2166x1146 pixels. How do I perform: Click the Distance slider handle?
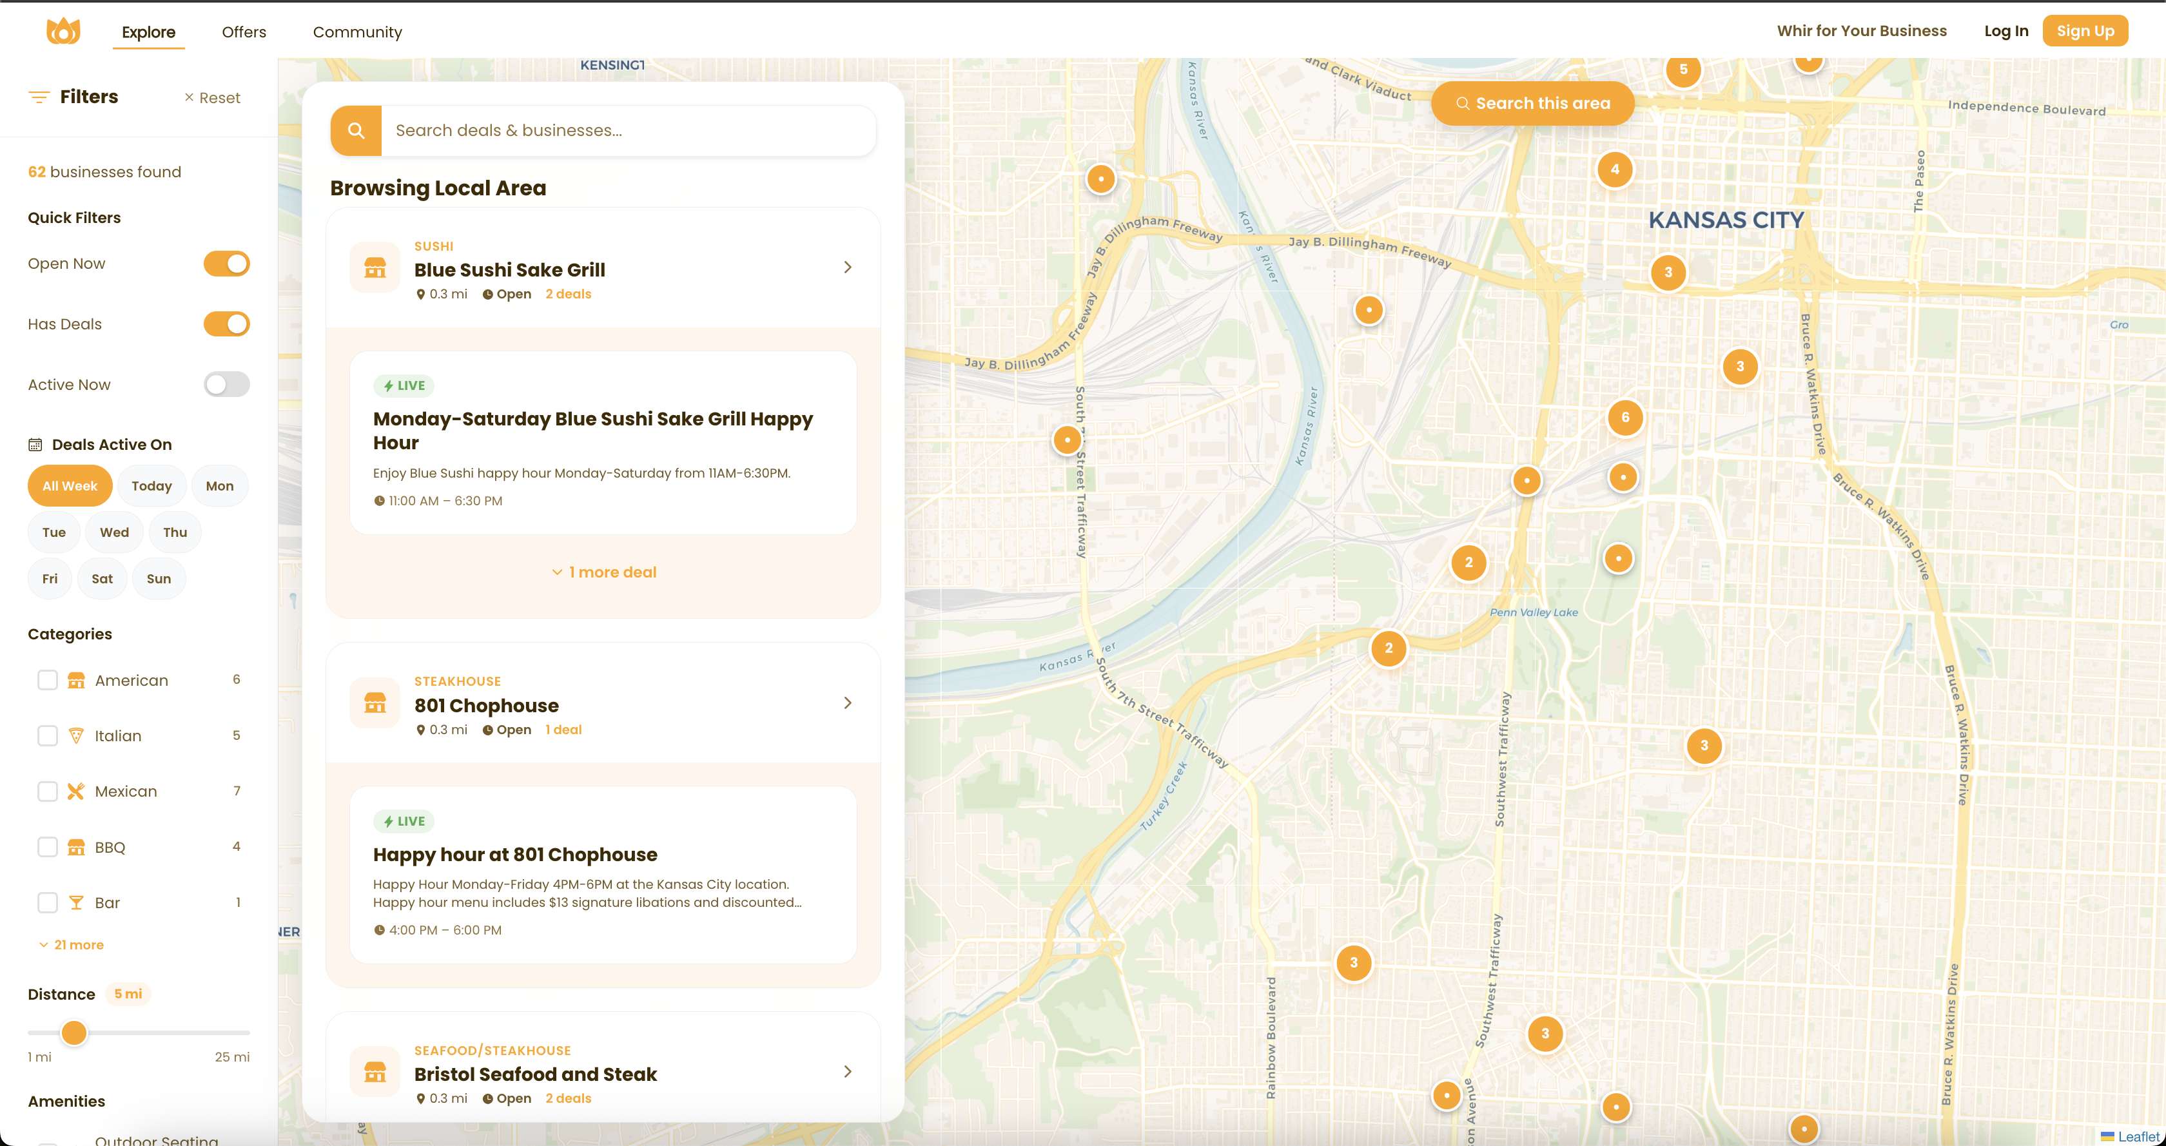pos(74,1033)
